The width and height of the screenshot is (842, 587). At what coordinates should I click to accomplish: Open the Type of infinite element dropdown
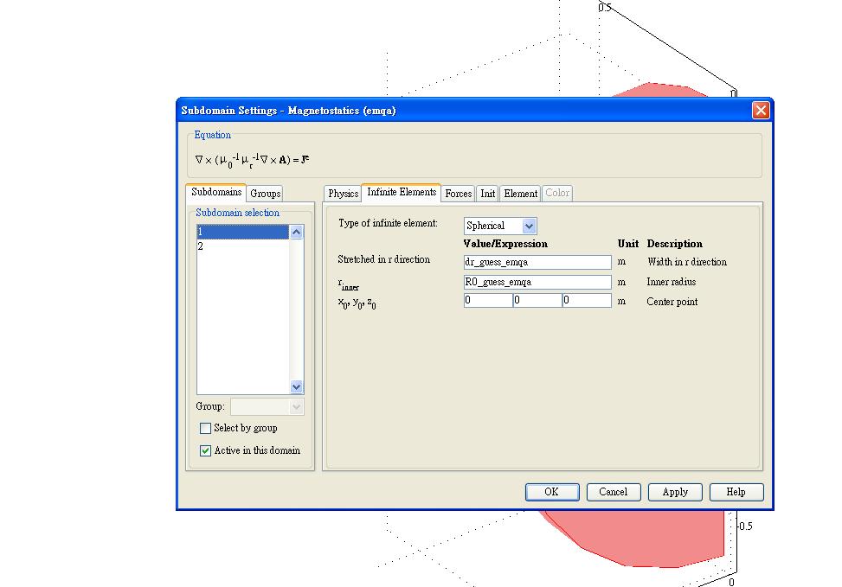(529, 226)
